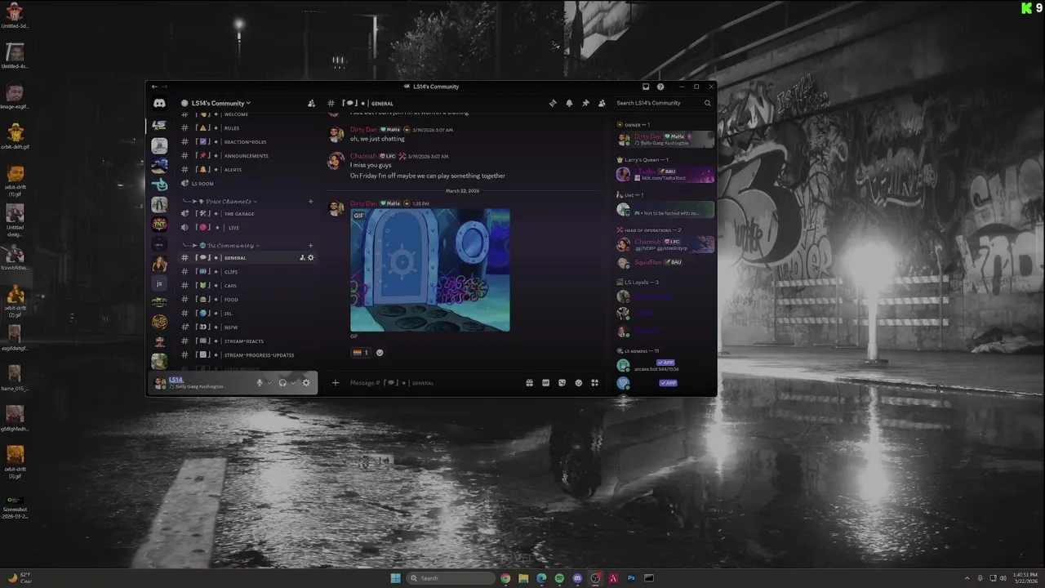Open the announcements channel

(247, 156)
